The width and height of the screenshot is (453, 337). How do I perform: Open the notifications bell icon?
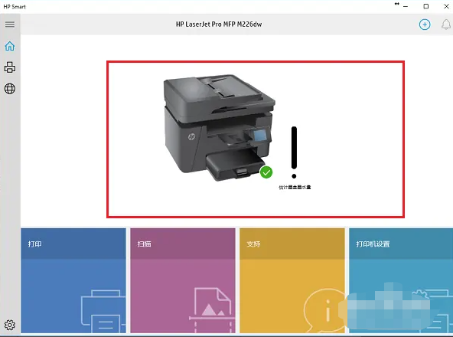tap(446, 25)
